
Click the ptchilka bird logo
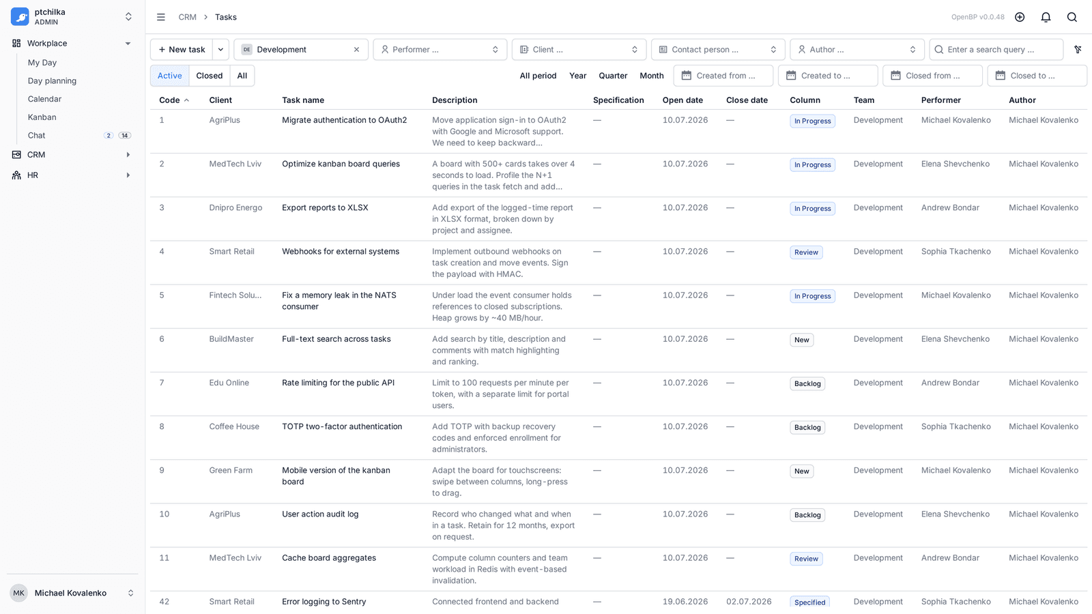click(x=20, y=16)
